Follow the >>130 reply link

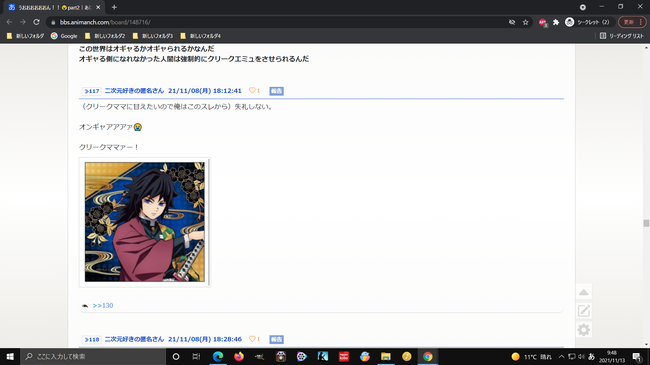103,306
